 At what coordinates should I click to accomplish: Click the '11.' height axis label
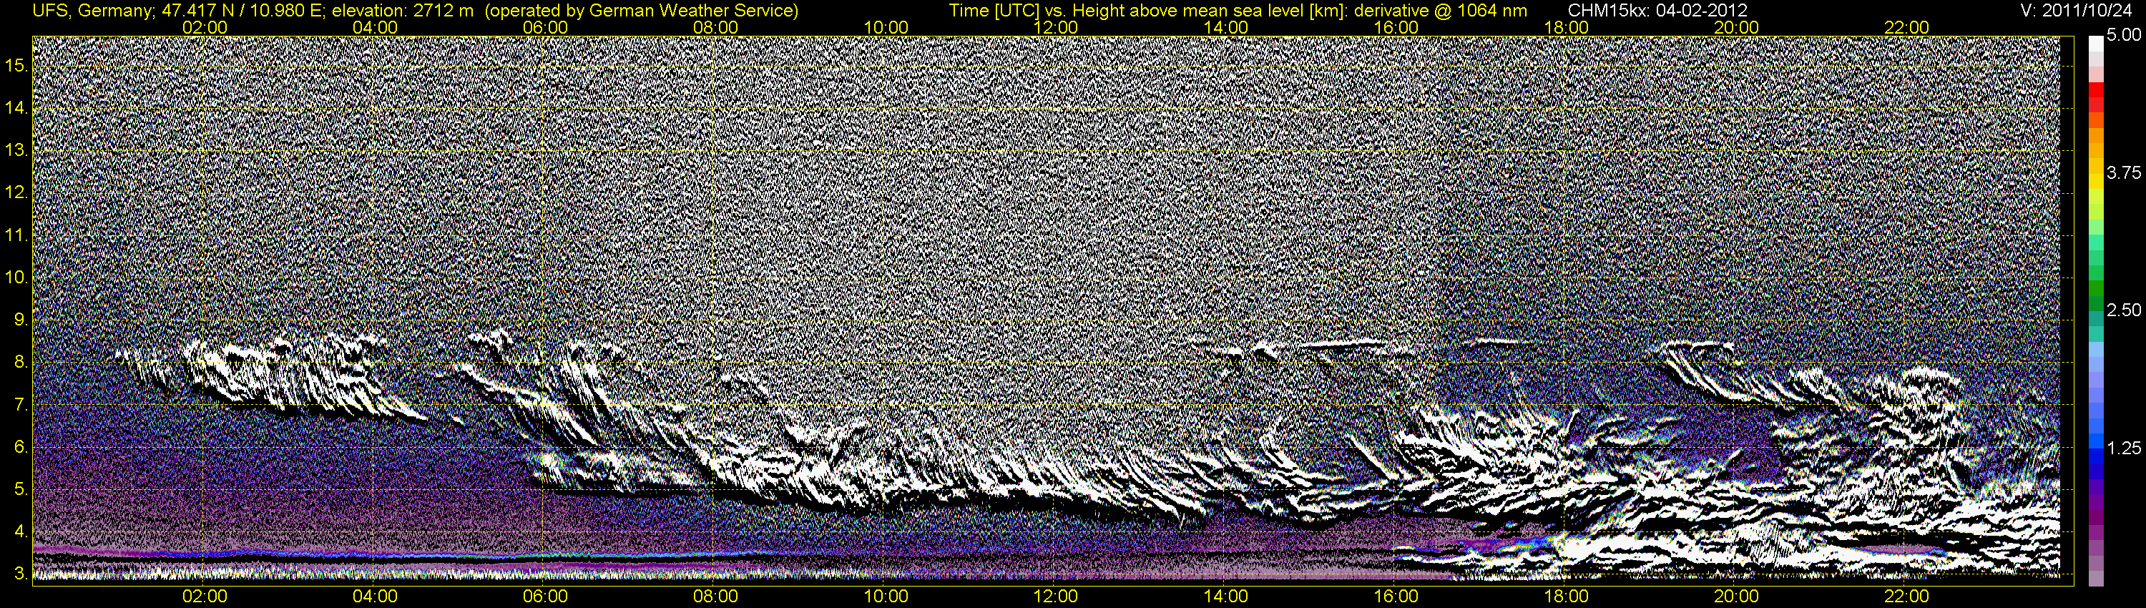17,235
